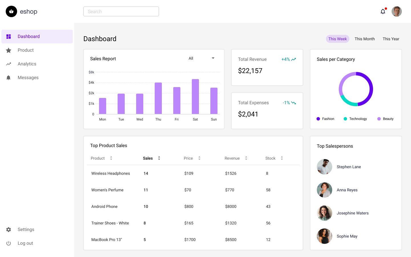The image size is (411, 257).
Task: Click the Messages bell icon in sidebar
Action: click(x=9, y=77)
